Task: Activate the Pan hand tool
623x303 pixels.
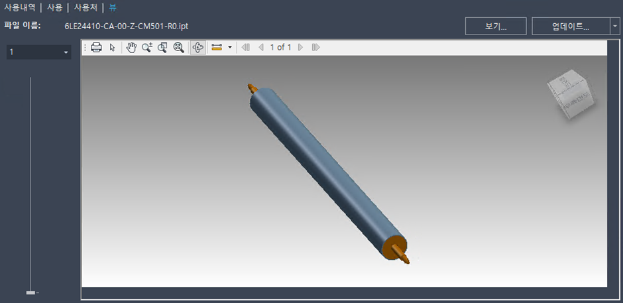Action: pos(131,48)
